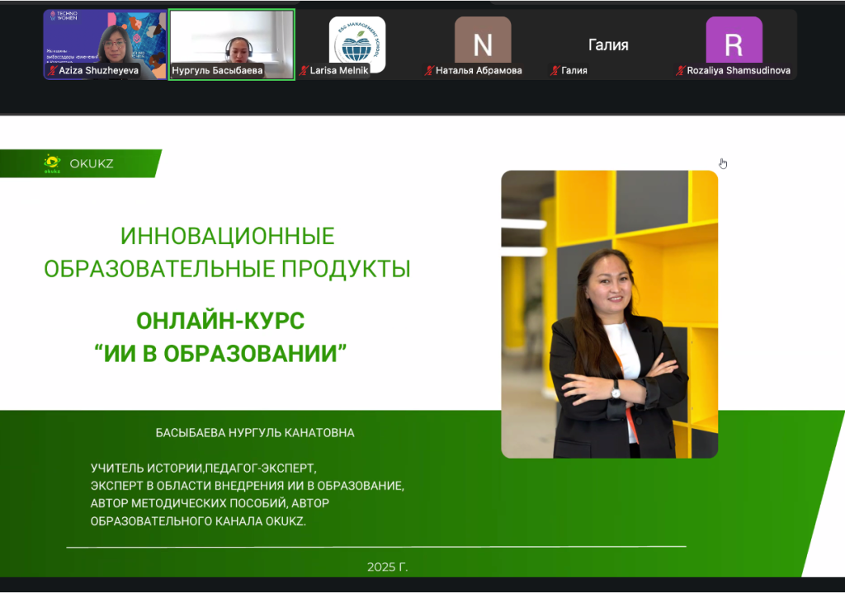Click the muted mic icon by Наталья Абрамова
Screen dimensions: 845x593
click(x=429, y=71)
